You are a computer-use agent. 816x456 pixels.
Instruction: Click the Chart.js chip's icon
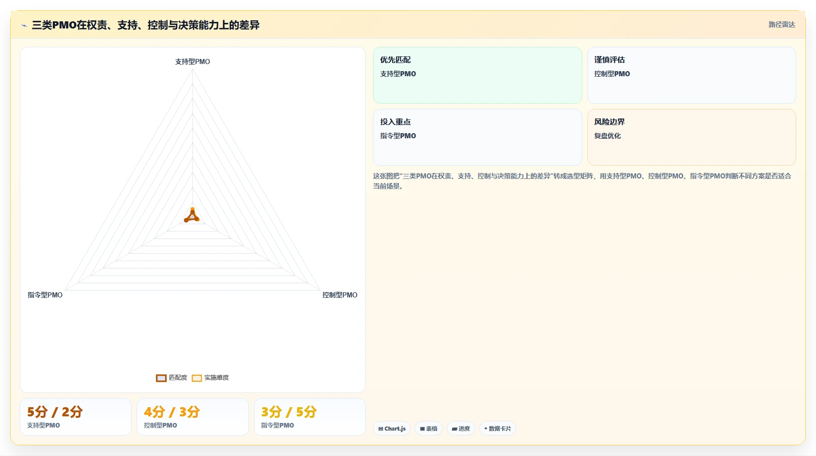point(381,429)
